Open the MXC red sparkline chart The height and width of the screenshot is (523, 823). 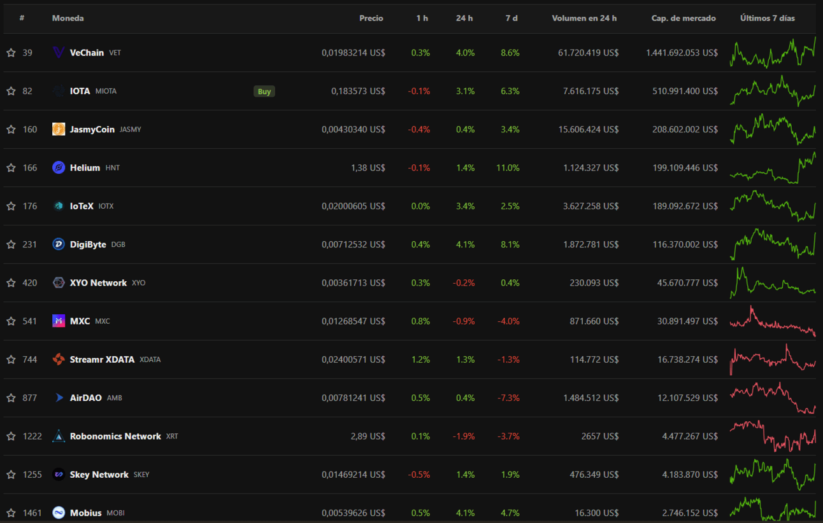pyautogui.click(x=773, y=321)
